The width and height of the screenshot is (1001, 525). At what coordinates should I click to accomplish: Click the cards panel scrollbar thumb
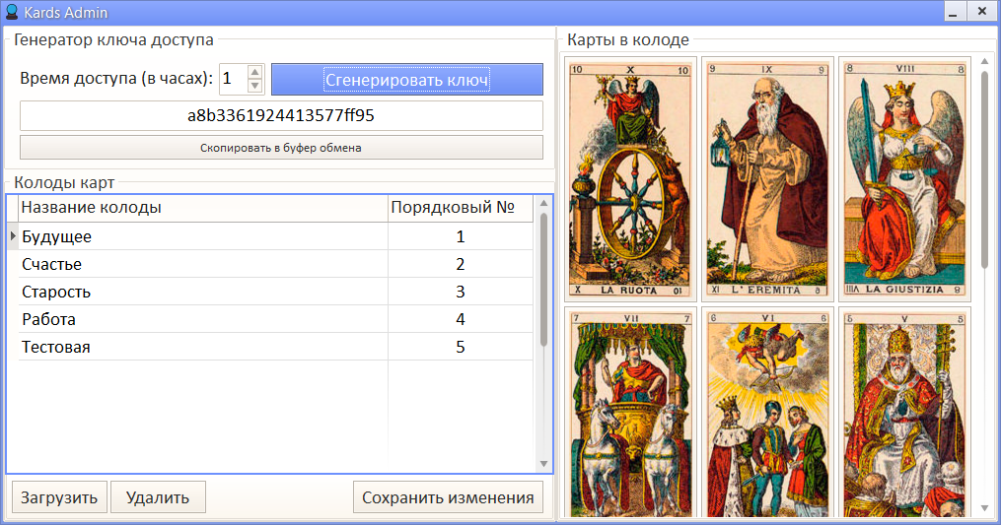coord(984,168)
